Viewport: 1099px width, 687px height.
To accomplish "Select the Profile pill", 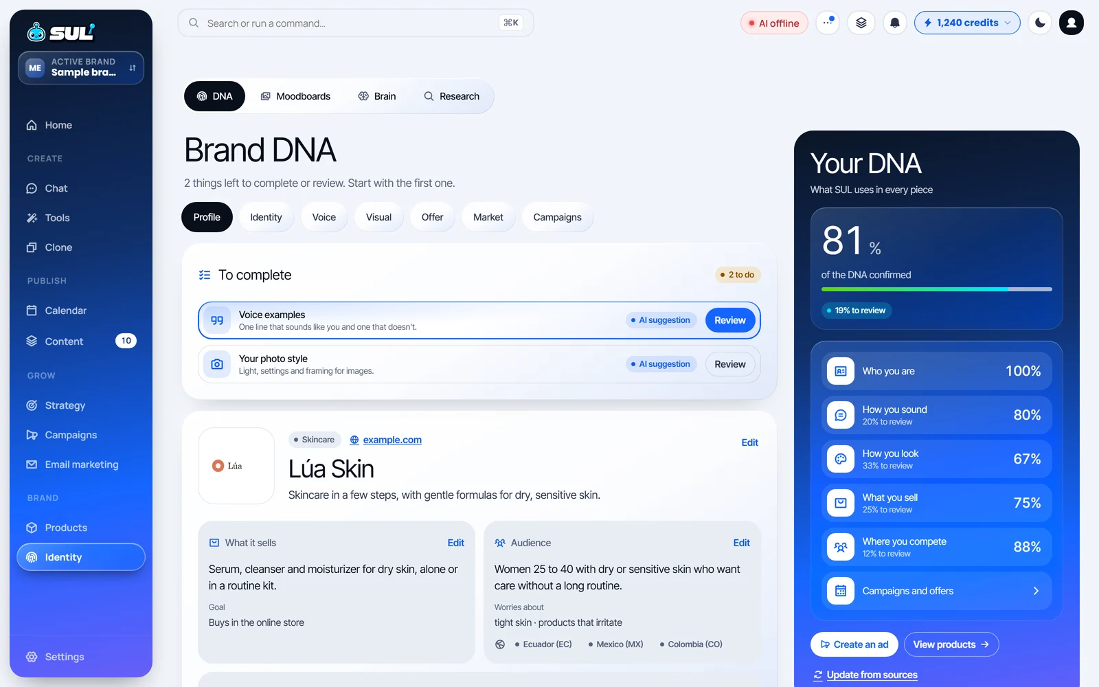I will pyautogui.click(x=207, y=217).
